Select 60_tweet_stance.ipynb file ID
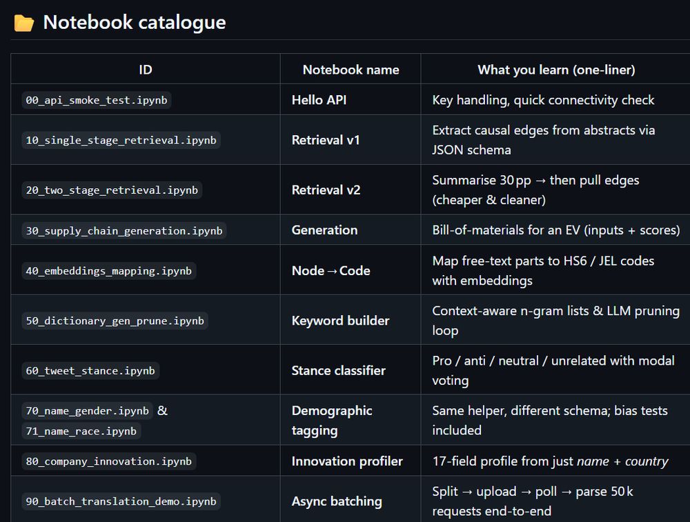This screenshot has height=522, width=690. click(x=90, y=370)
